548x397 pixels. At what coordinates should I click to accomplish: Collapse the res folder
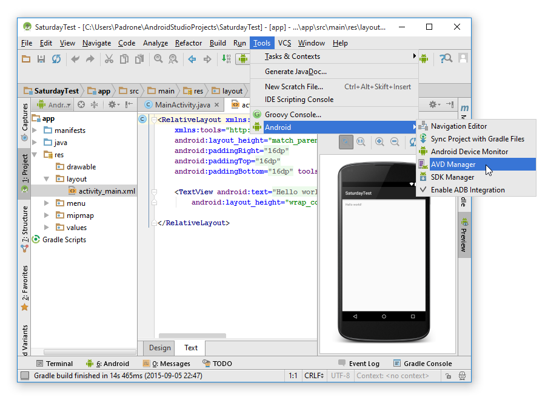[35, 154]
